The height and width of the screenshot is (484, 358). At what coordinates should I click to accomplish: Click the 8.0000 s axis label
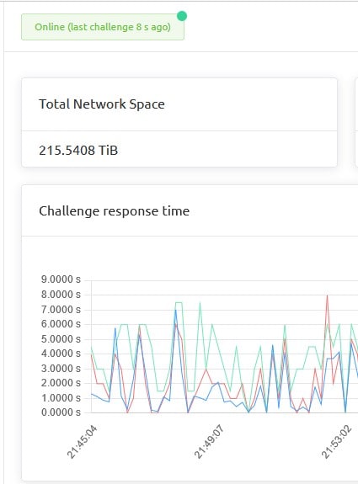click(x=61, y=295)
